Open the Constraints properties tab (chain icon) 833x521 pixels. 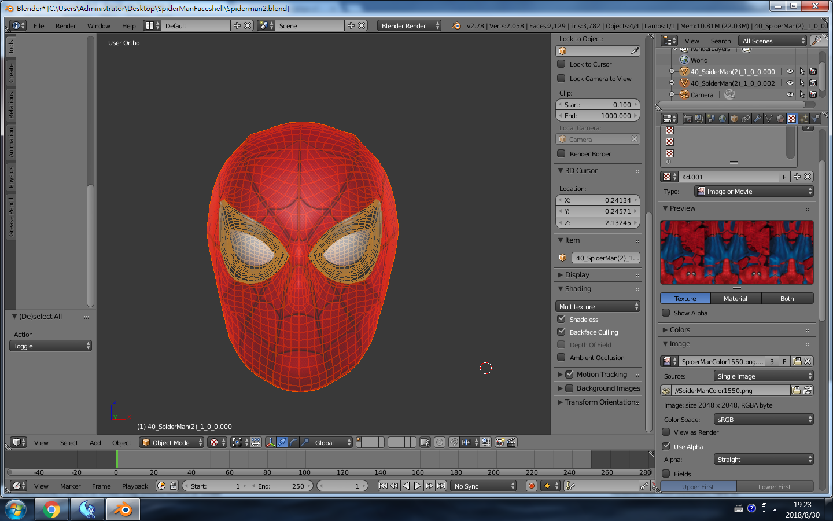(x=746, y=119)
